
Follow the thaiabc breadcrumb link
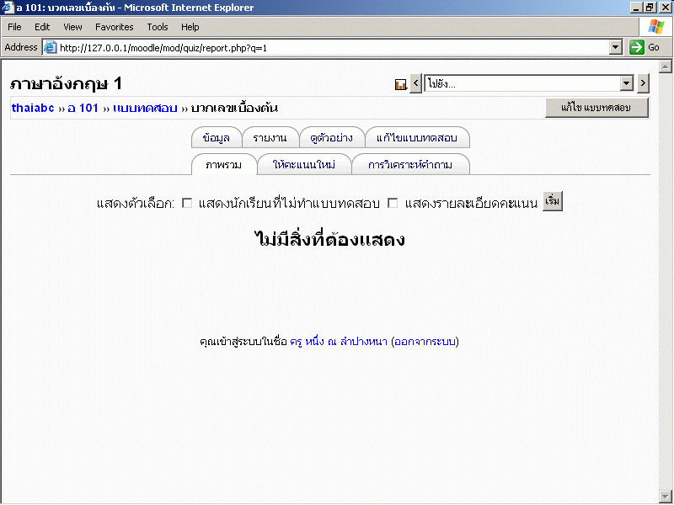pos(33,109)
